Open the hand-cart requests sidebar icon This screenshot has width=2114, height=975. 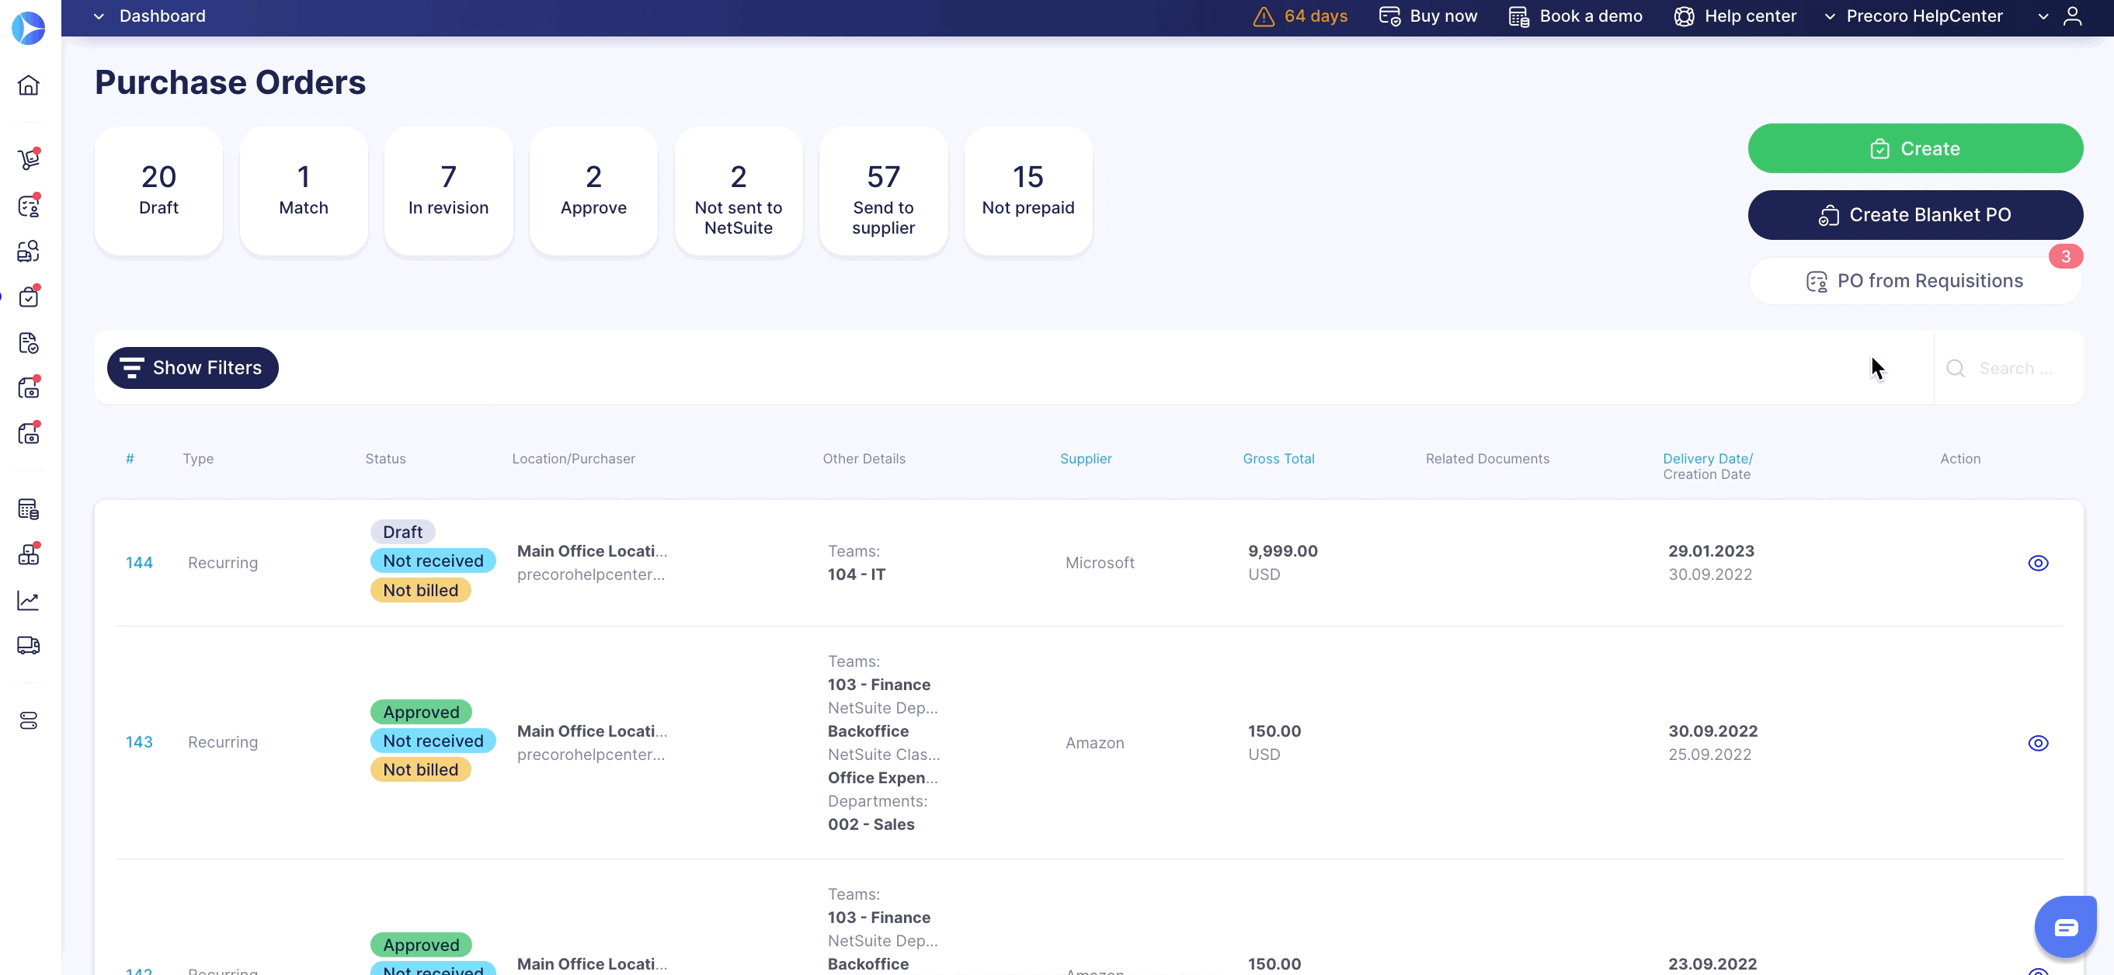pos(29,159)
